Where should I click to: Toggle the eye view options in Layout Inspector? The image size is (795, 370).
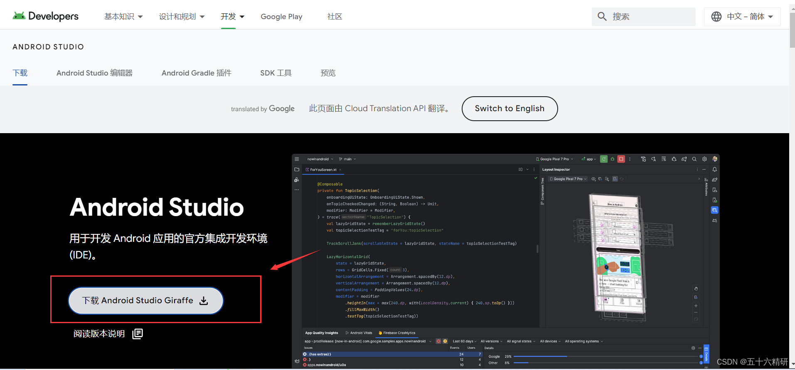pos(593,179)
